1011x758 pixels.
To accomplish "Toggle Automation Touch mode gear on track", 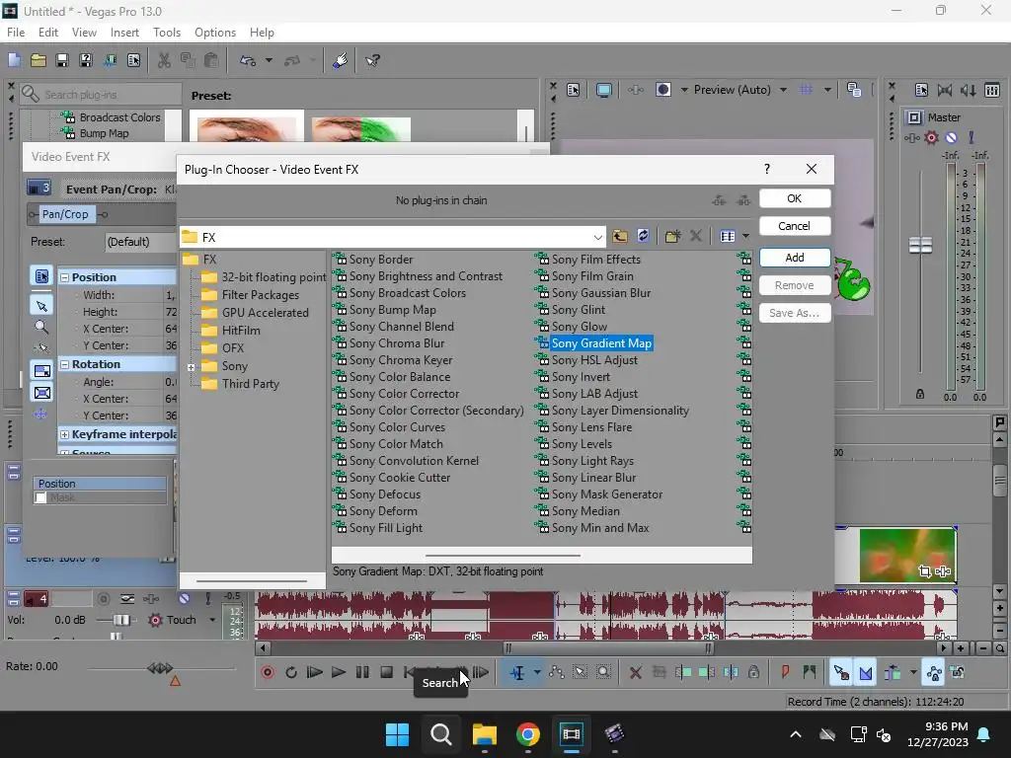I will pyautogui.click(x=155, y=620).
